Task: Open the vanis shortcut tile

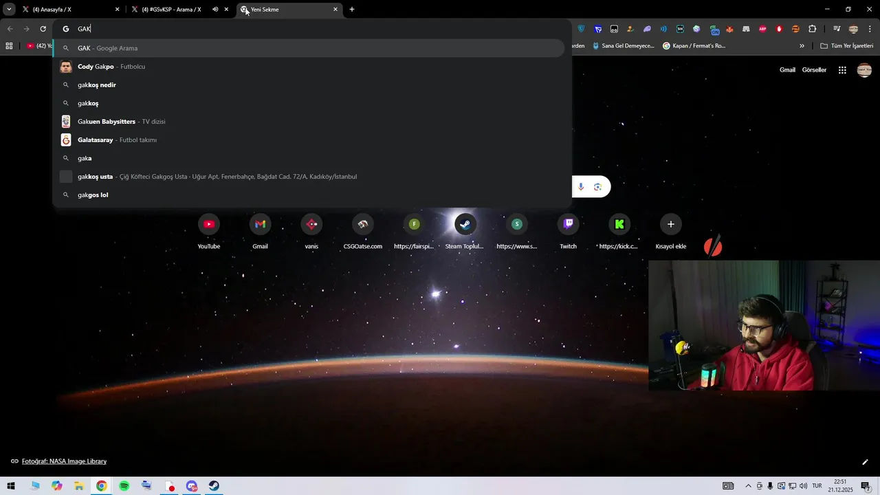Action: (311, 231)
